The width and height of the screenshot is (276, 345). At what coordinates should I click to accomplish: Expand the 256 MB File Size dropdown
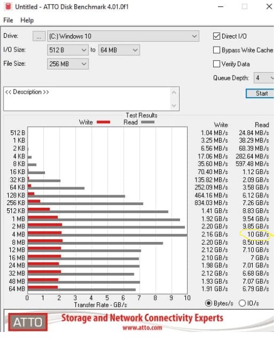(x=68, y=64)
